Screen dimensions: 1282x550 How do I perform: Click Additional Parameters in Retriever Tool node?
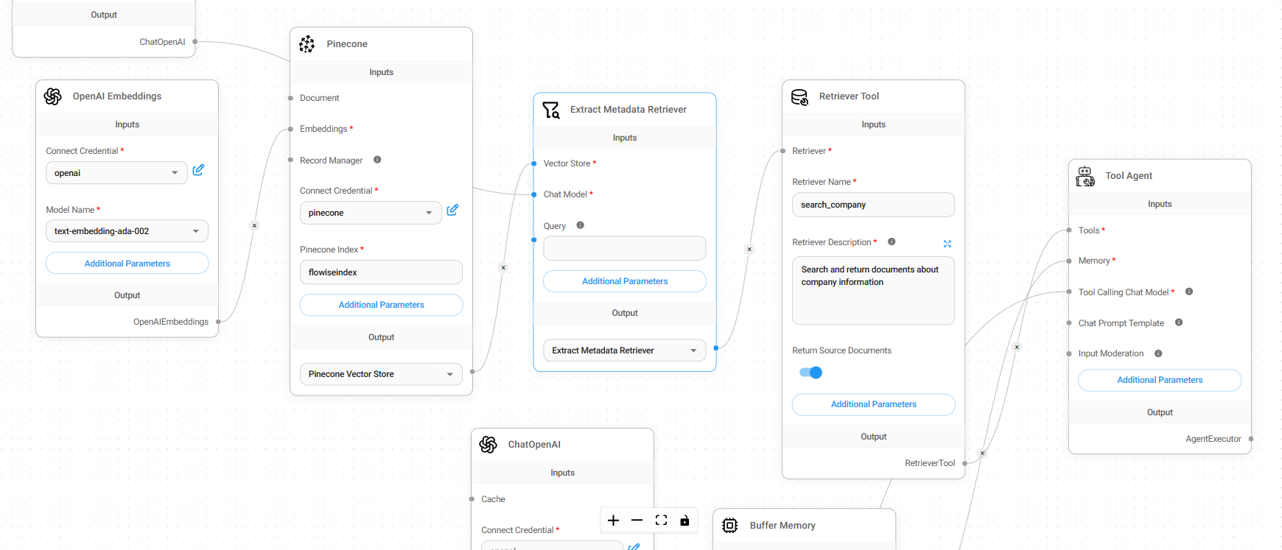[x=873, y=404]
